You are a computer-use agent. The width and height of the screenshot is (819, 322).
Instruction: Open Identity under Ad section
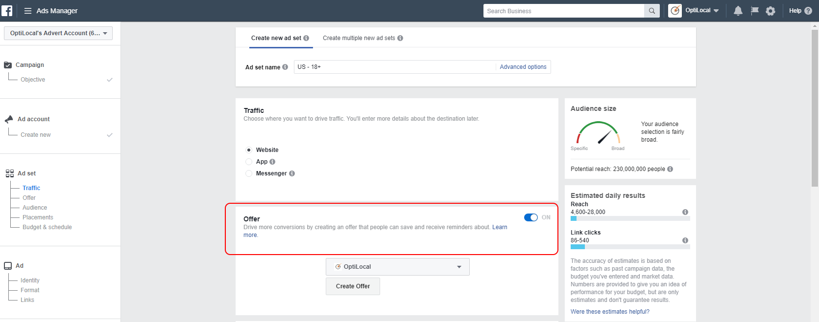pyautogui.click(x=30, y=280)
